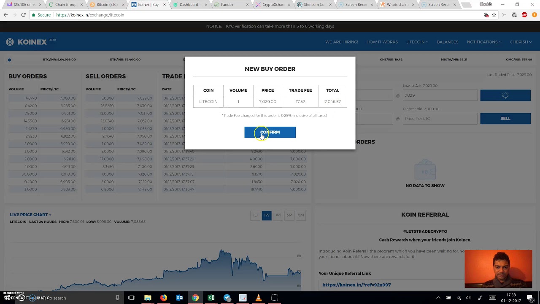The width and height of the screenshot is (540, 304).
Task: Open File Explorer from the taskbar
Action: pyautogui.click(x=148, y=298)
